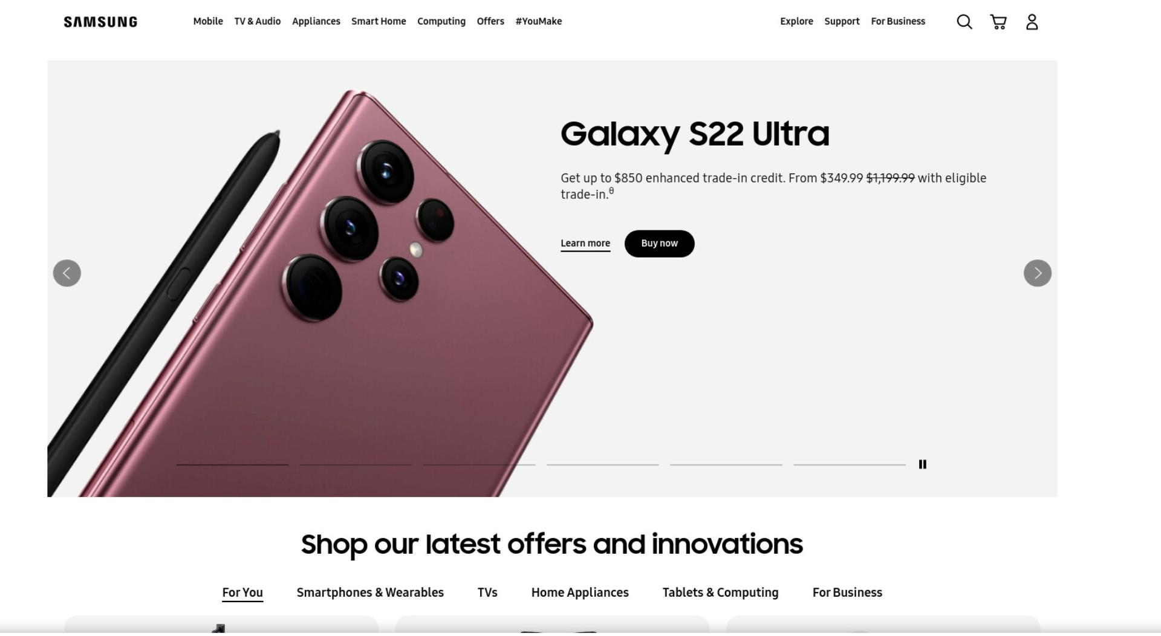
Task: Click the Buy now button
Action: (x=660, y=244)
